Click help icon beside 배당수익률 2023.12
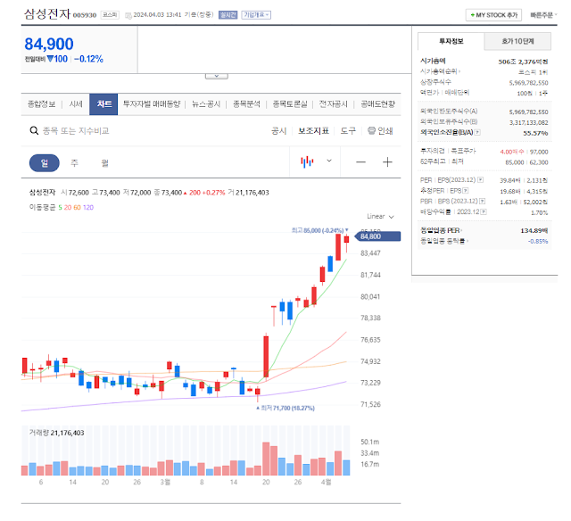571x521 pixels. point(484,211)
